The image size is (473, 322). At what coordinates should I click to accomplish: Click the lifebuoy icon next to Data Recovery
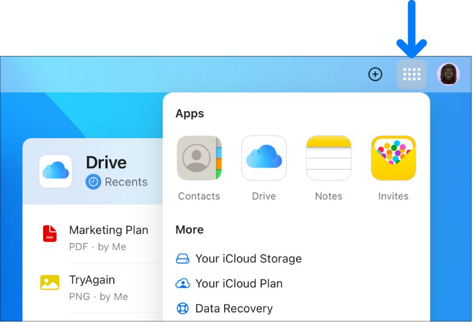(x=183, y=308)
